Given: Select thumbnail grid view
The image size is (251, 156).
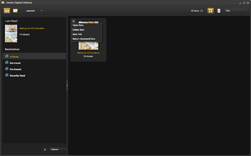Looking at the screenshot, I should pyautogui.click(x=211, y=11).
